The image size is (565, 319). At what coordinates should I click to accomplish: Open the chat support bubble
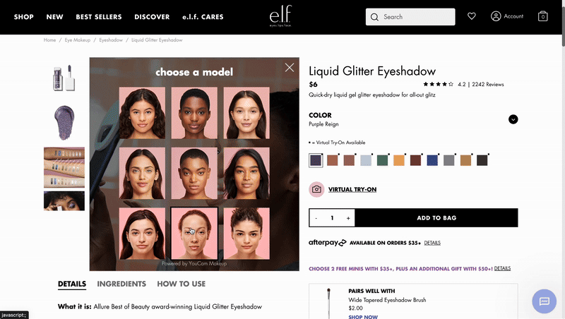tap(544, 301)
